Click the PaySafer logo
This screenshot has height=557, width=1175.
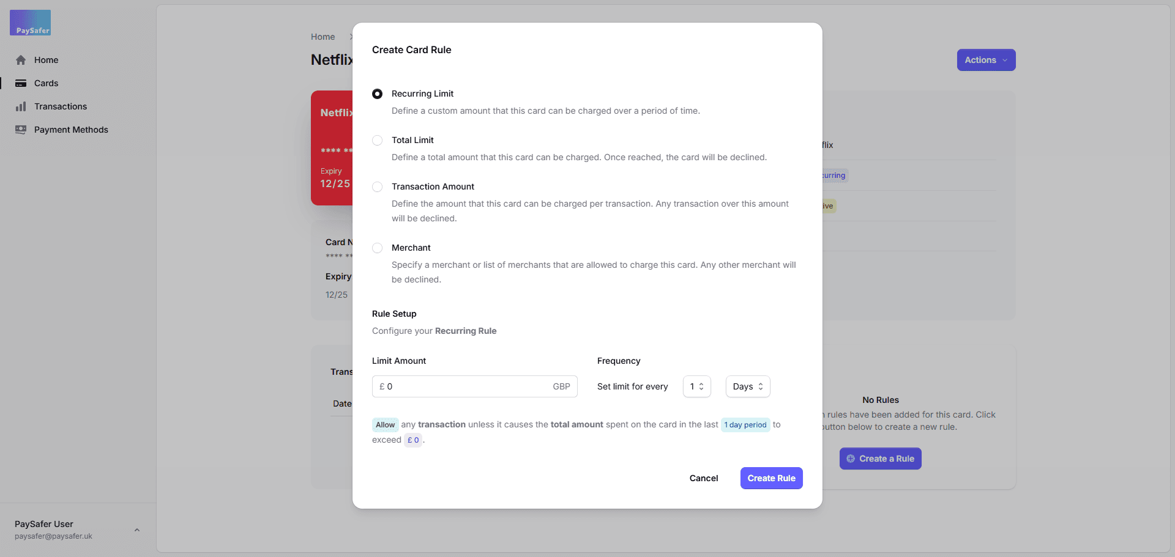[30, 23]
